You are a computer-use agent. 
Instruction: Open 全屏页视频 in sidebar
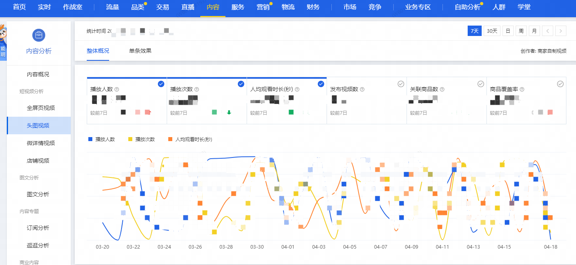pos(41,108)
